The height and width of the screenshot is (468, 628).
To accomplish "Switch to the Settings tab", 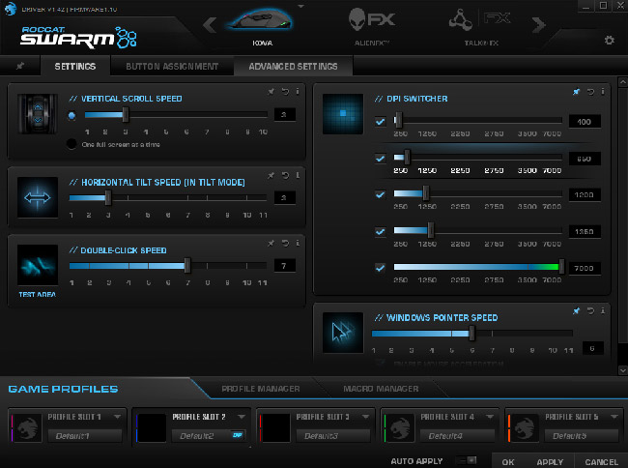I will 75,66.
